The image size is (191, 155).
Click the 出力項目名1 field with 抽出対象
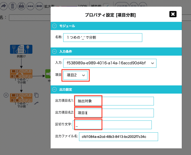[x=114, y=101]
